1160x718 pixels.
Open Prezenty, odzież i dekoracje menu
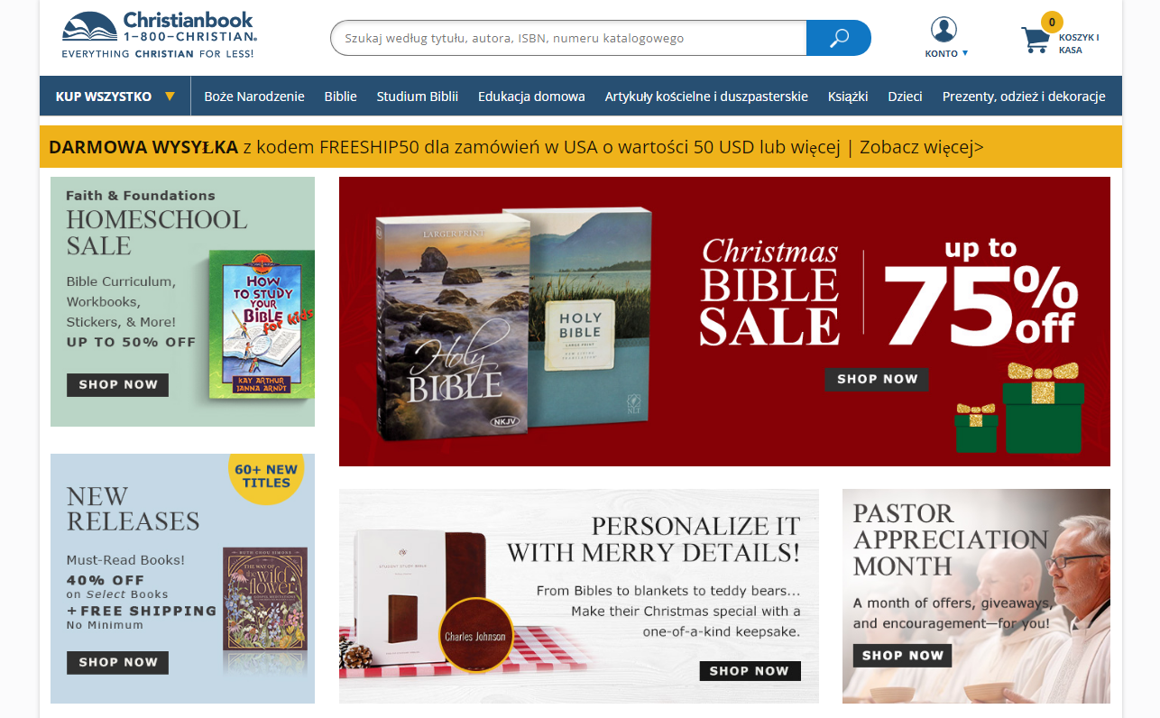pyautogui.click(x=1024, y=97)
